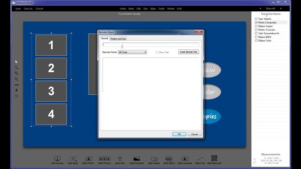Image resolution: width=301 pixels, height=169 pixels.
Task: Uncheck the Photo Composite checkbox
Action: click(x=256, y=23)
